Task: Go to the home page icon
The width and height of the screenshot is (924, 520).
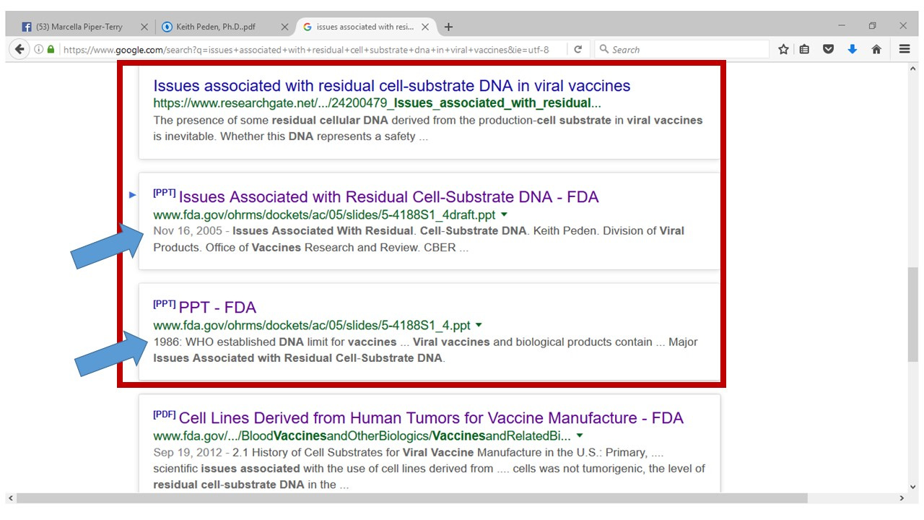Action: coord(876,49)
